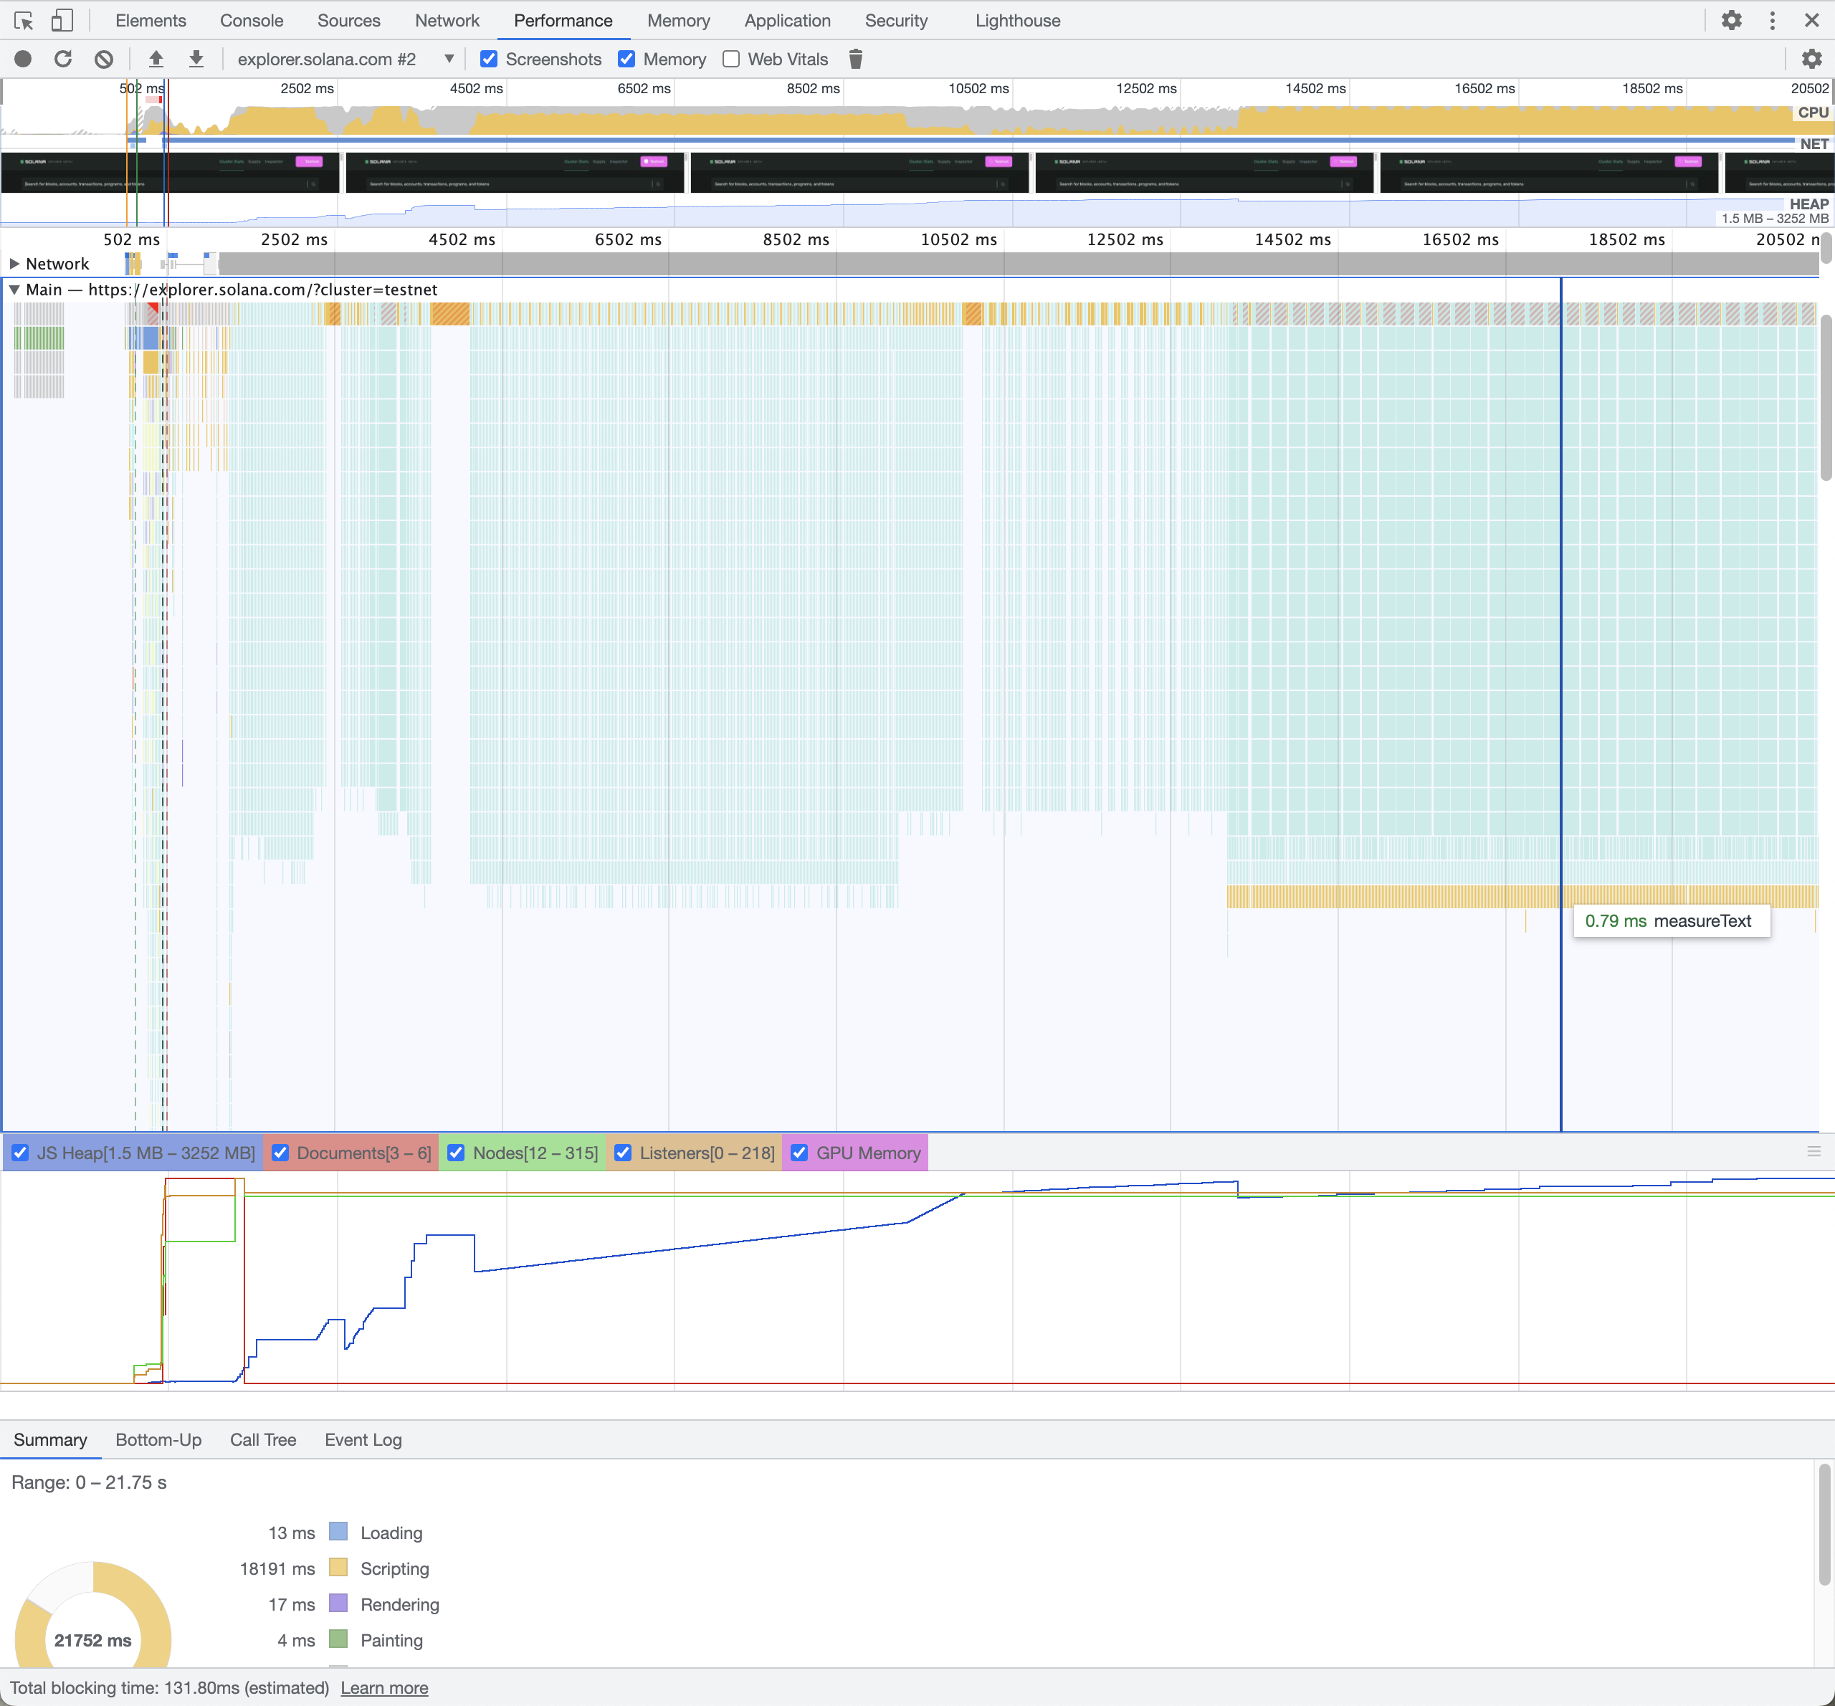The width and height of the screenshot is (1835, 1706).
Task: Click the flame chart vertical scrollbar
Action: (x=1826, y=397)
